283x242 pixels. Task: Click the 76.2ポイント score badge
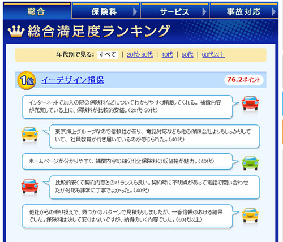coord(243,80)
